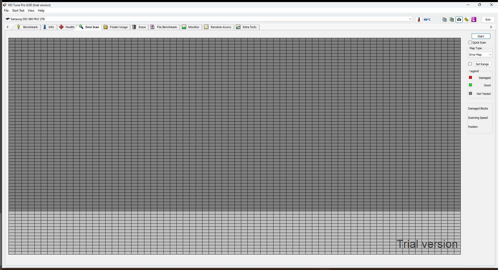Open options via the yellow gears icon
The height and width of the screenshot is (270, 500).
(x=466, y=20)
